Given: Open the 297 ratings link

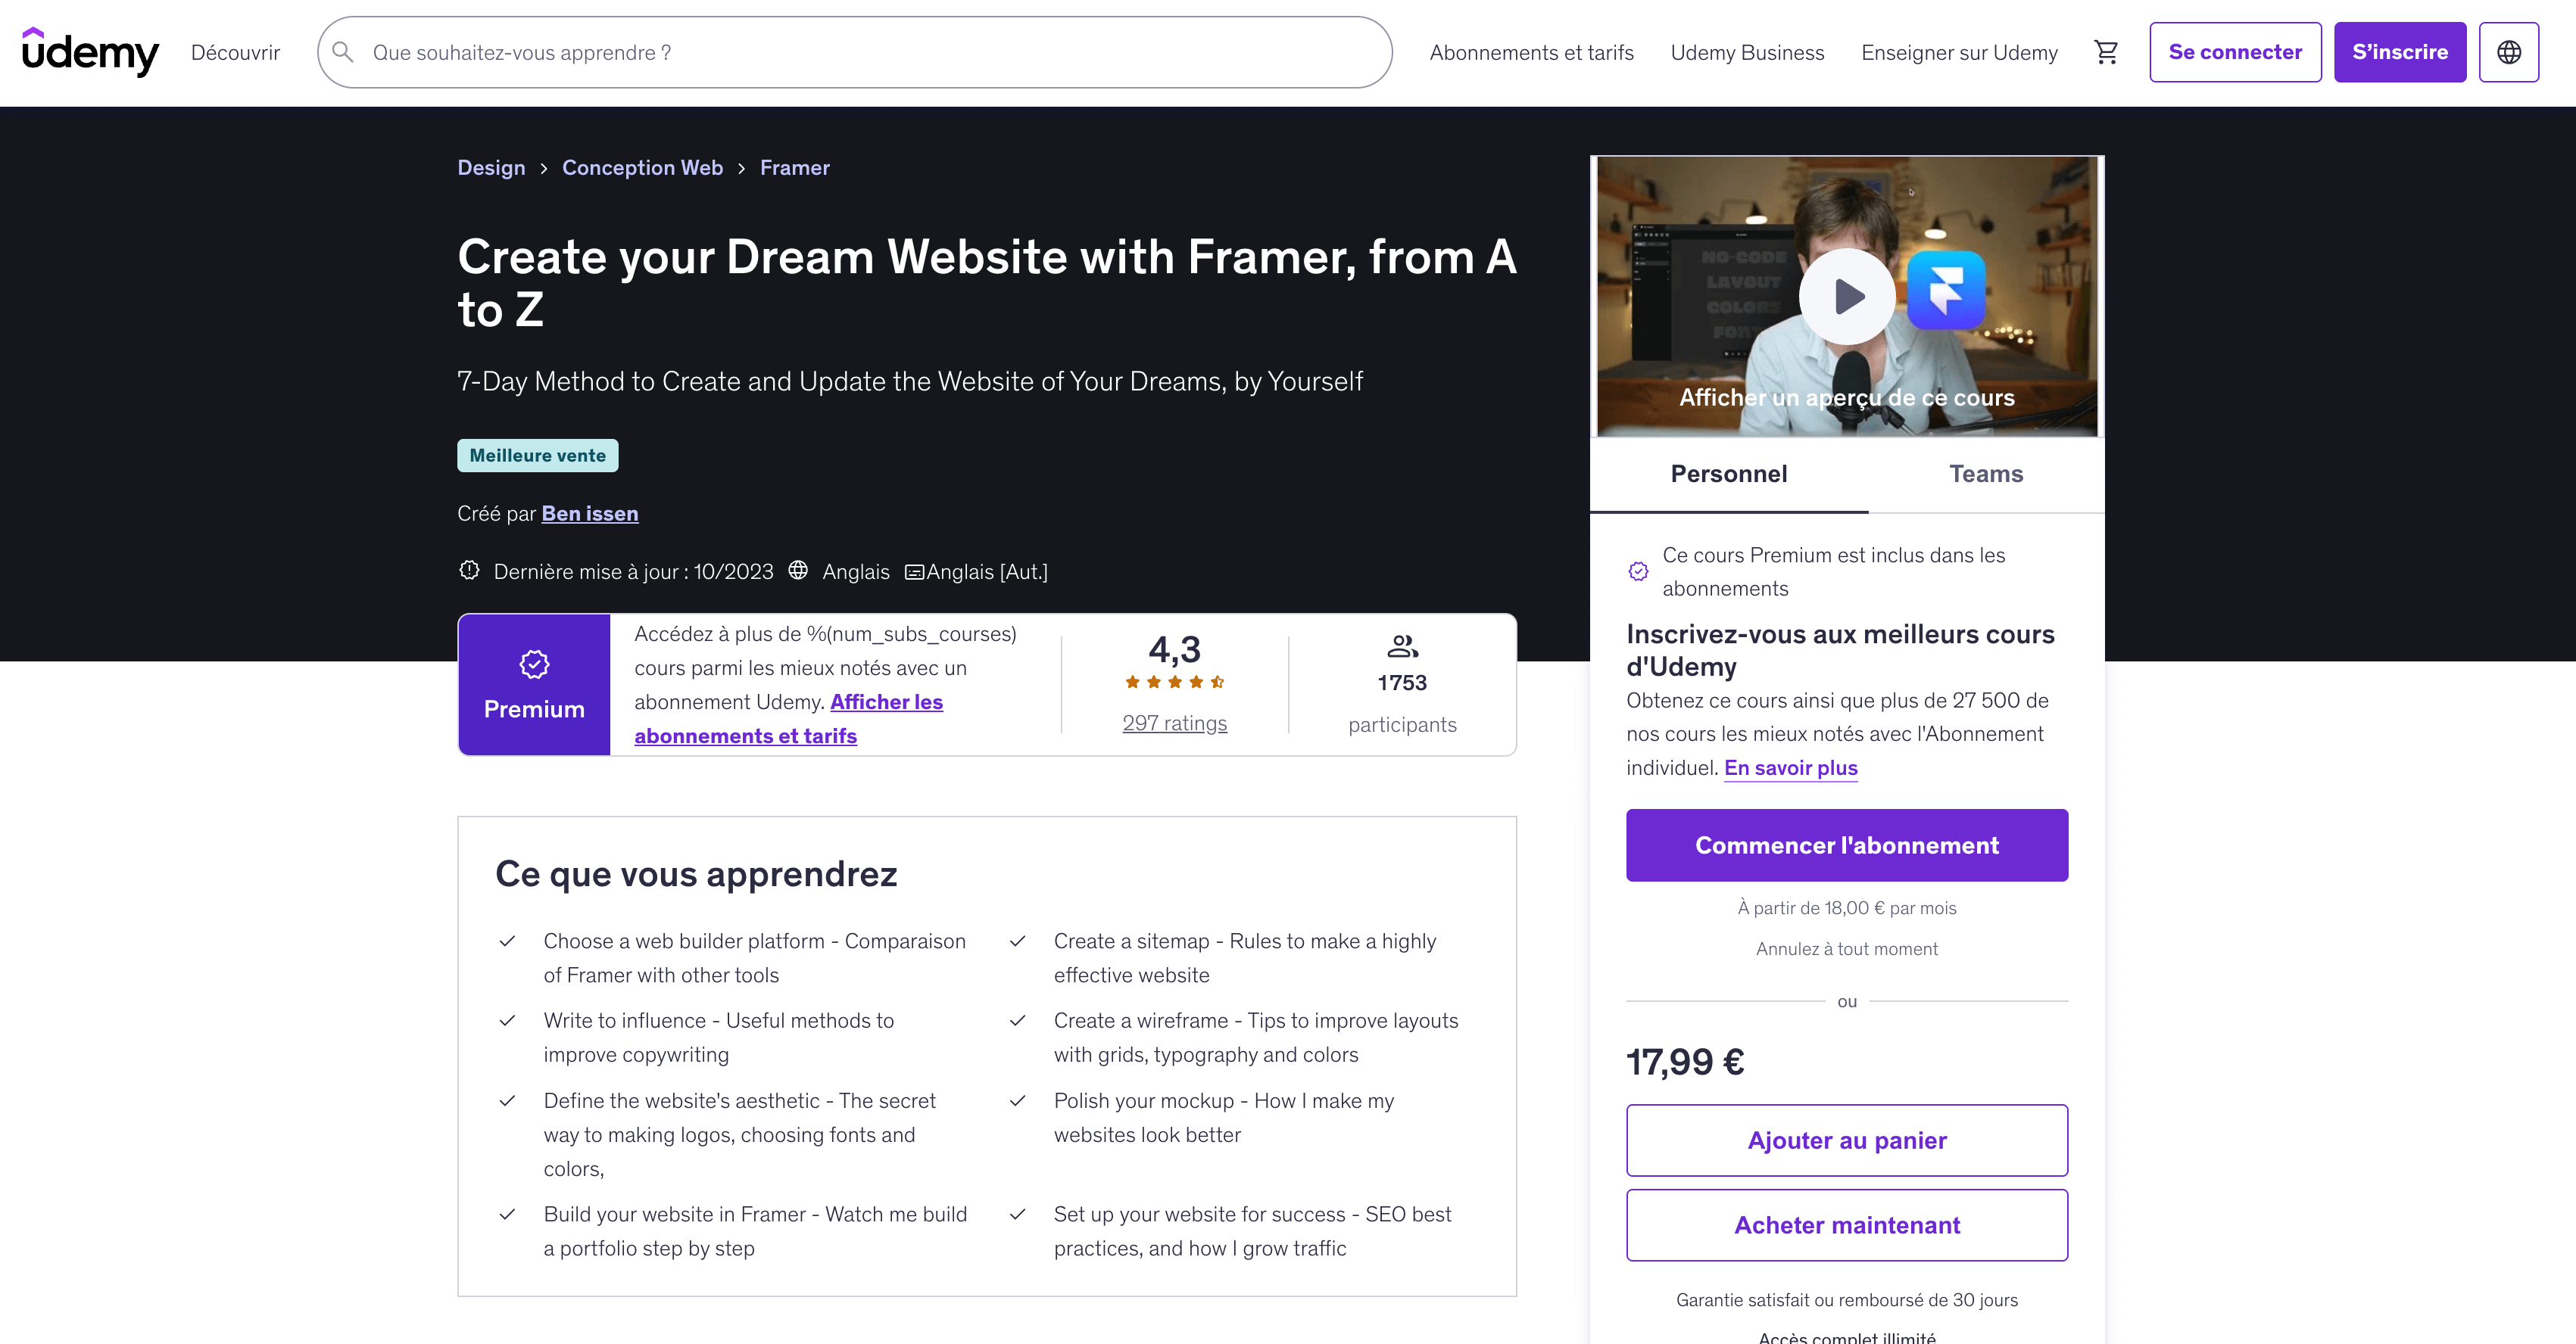Looking at the screenshot, I should tap(1174, 723).
